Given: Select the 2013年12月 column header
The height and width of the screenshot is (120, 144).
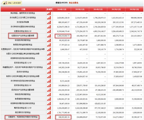Looking at the screenshot, I should pos(116,9).
